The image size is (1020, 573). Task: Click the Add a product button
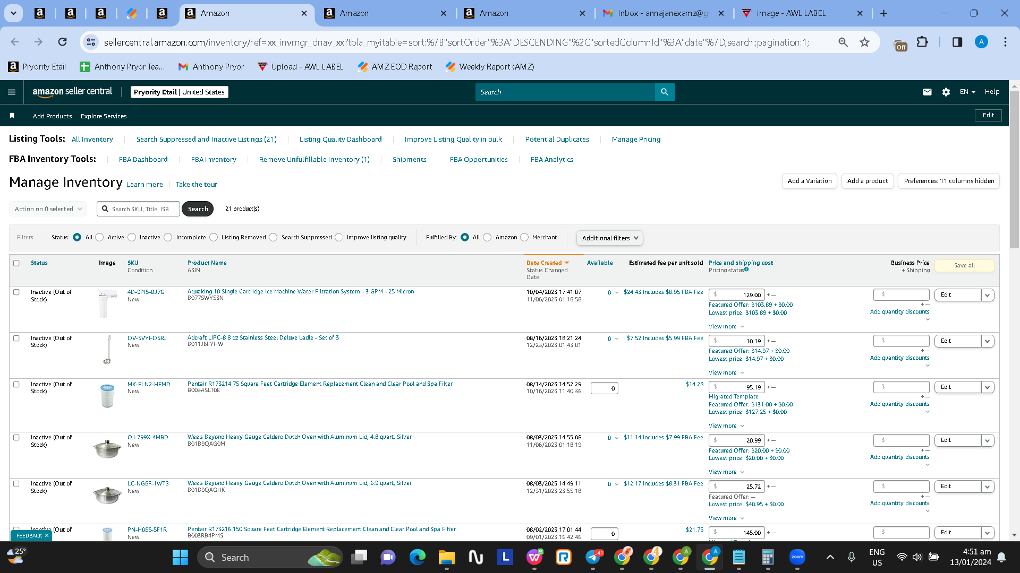[x=868, y=181]
